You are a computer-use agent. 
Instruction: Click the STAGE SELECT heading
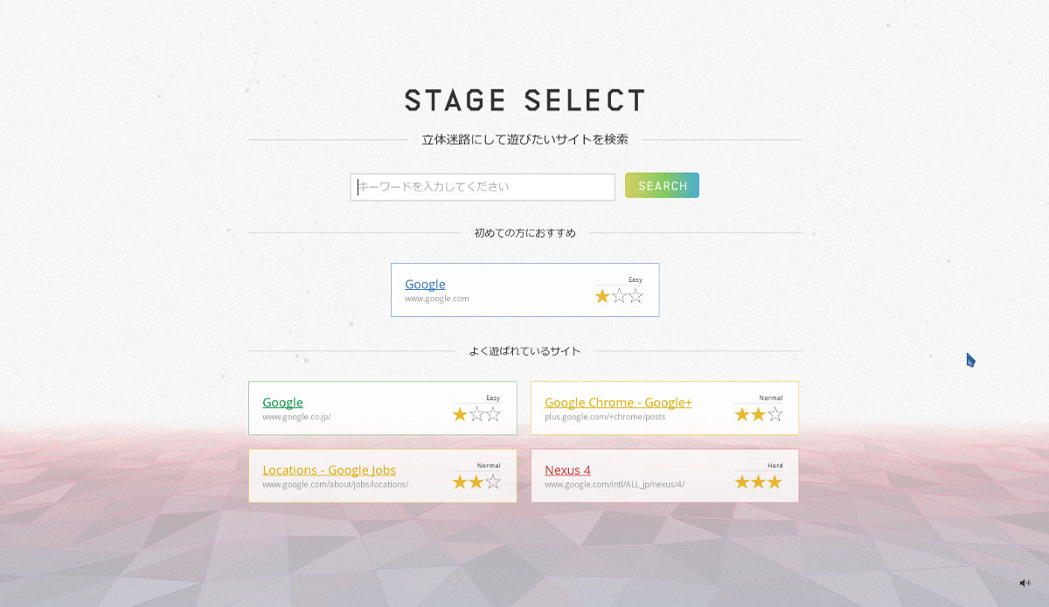524,100
